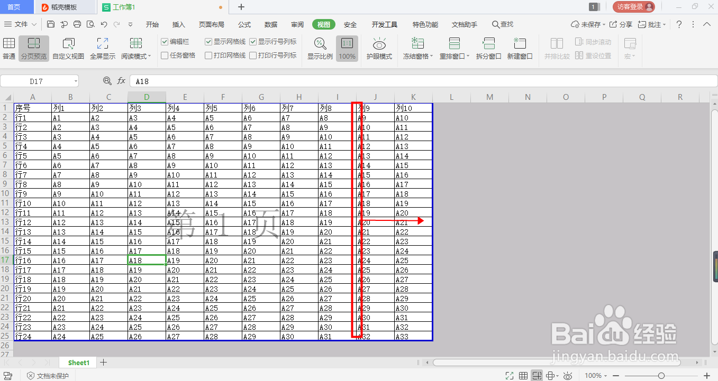Image resolution: width=718 pixels, height=381 pixels.
Task: Click the 查找 search button
Action: click(x=503, y=25)
